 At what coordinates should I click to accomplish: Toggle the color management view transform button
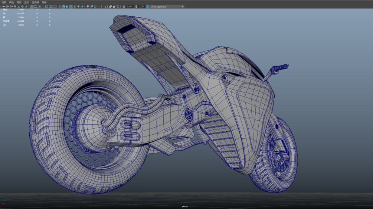148,7
